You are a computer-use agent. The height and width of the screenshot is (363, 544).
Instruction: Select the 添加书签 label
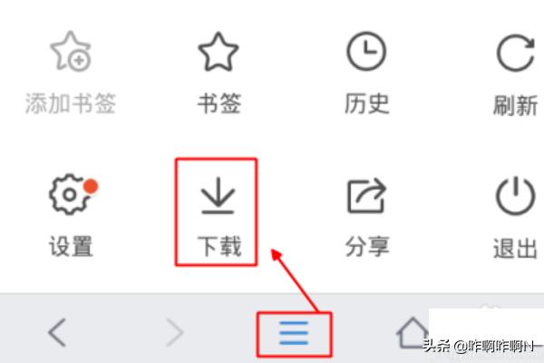point(71,103)
